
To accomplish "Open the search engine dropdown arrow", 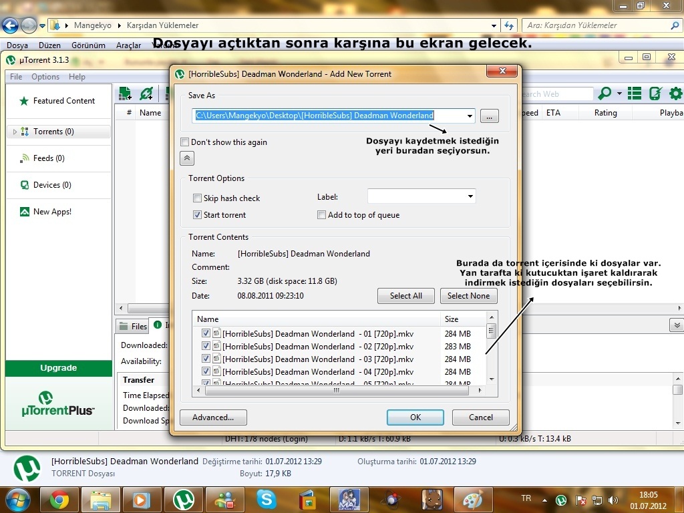I will pyautogui.click(x=619, y=94).
